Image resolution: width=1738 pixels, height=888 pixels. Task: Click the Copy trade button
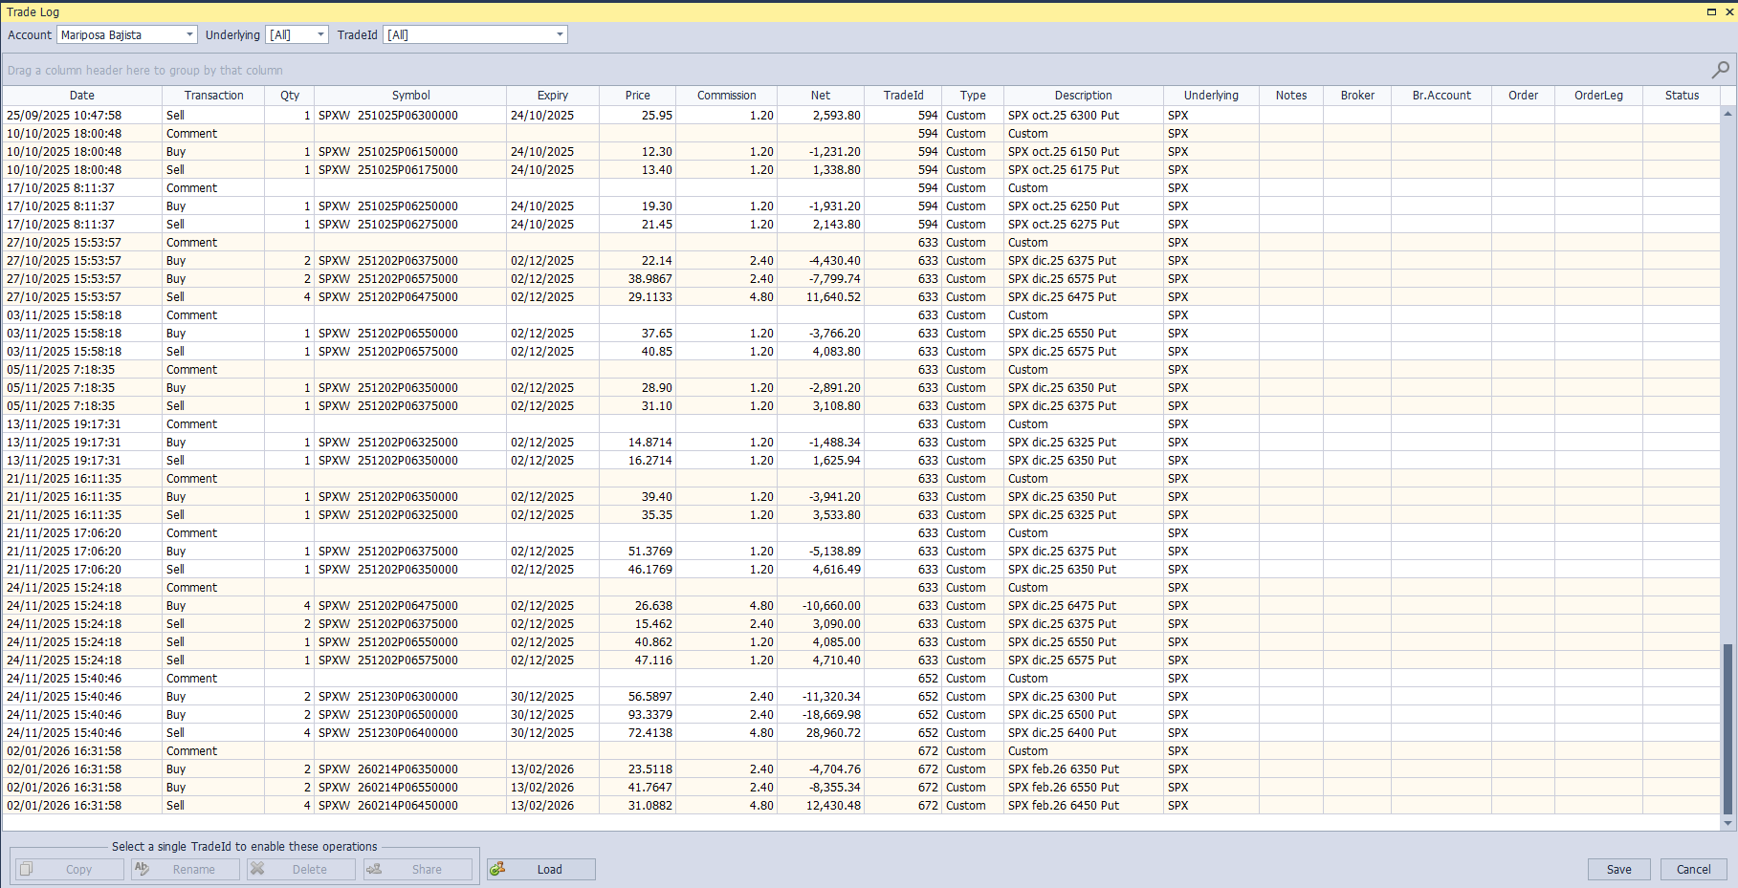pos(70,869)
